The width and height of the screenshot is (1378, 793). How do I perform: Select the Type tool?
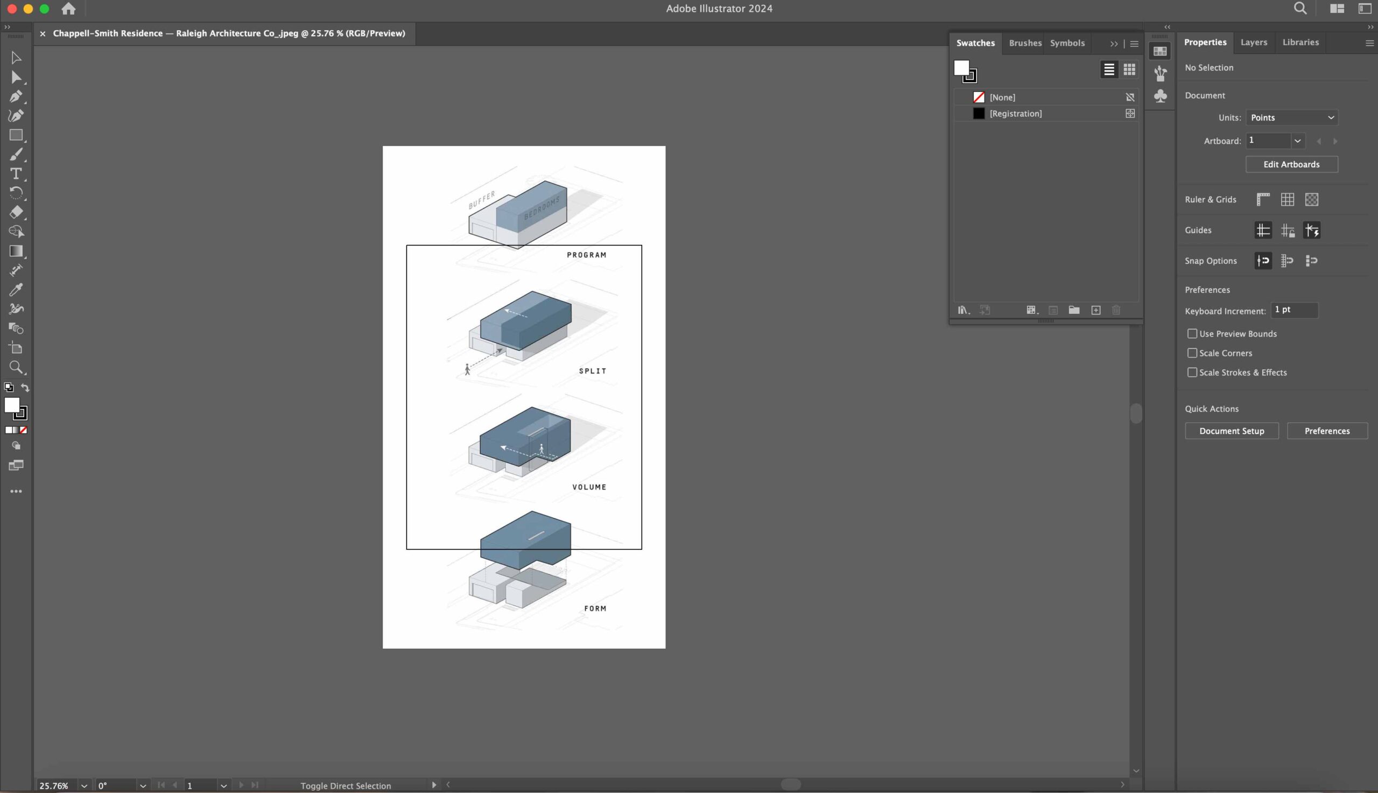point(16,174)
